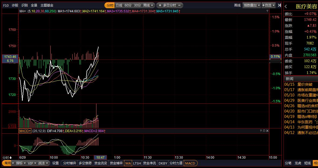Expand the 指数叠加 dropdown
The image size is (318, 168).
(x=252, y=5)
